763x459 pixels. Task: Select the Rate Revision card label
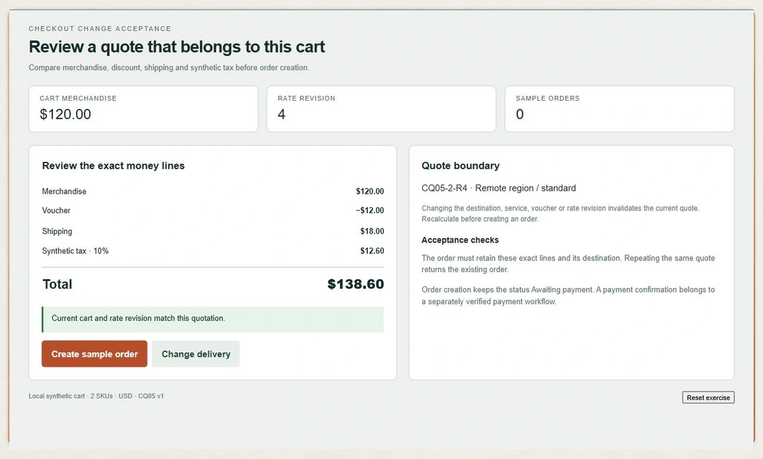(x=306, y=98)
